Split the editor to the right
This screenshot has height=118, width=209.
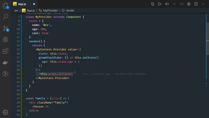point(196,4)
